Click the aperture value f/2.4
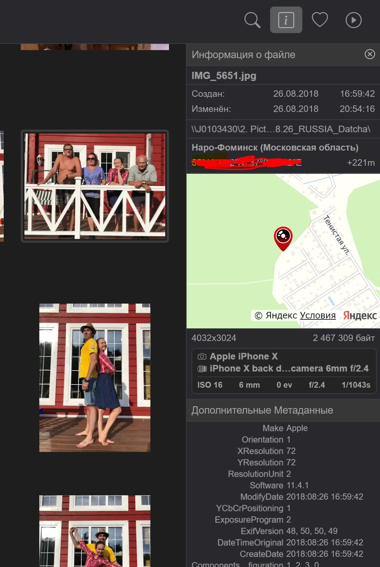Screen dimensions: 380x567 coord(317,385)
